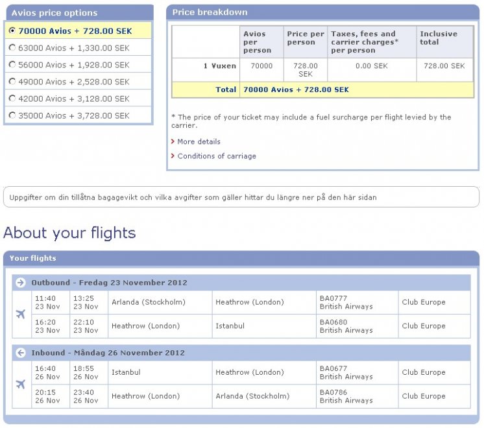This screenshot has height=428, width=484.
Task: Click the outbound flights airplane icon
Action: point(21,315)
